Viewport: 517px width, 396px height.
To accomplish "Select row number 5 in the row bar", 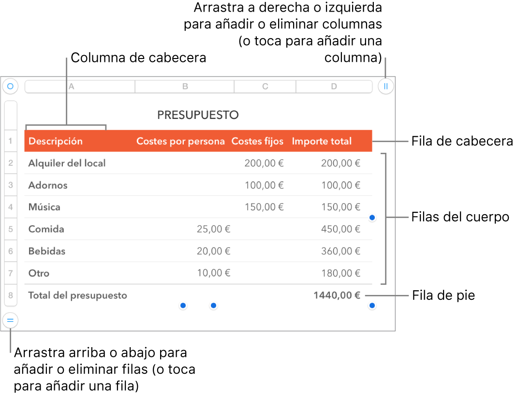I will point(11,229).
